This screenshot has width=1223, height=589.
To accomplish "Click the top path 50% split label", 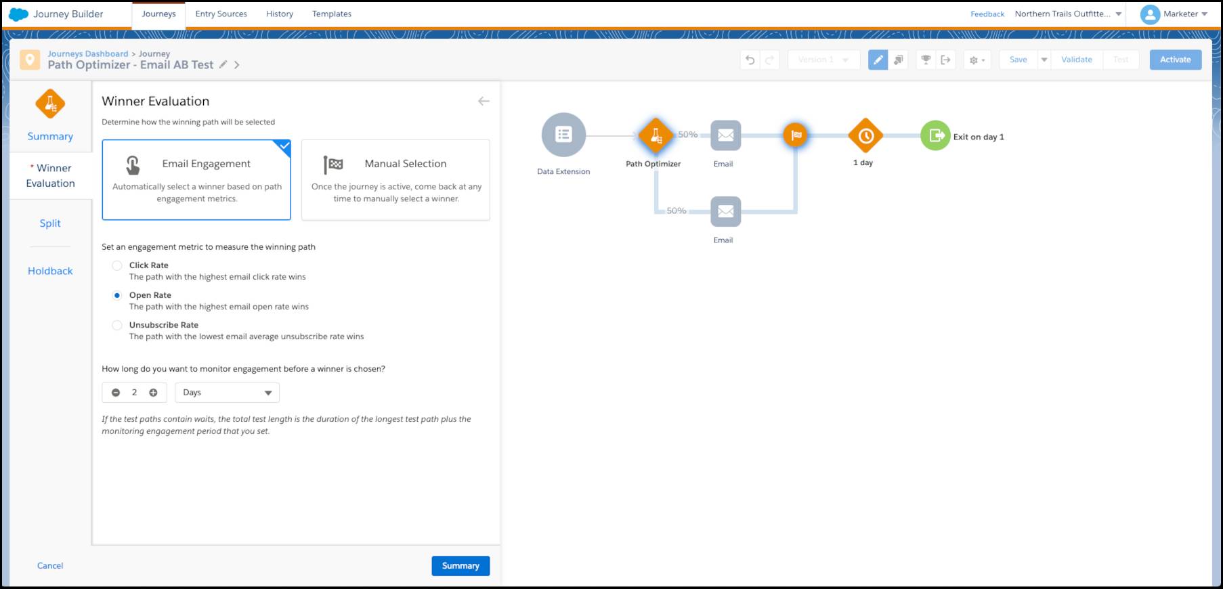I will [x=688, y=135].
